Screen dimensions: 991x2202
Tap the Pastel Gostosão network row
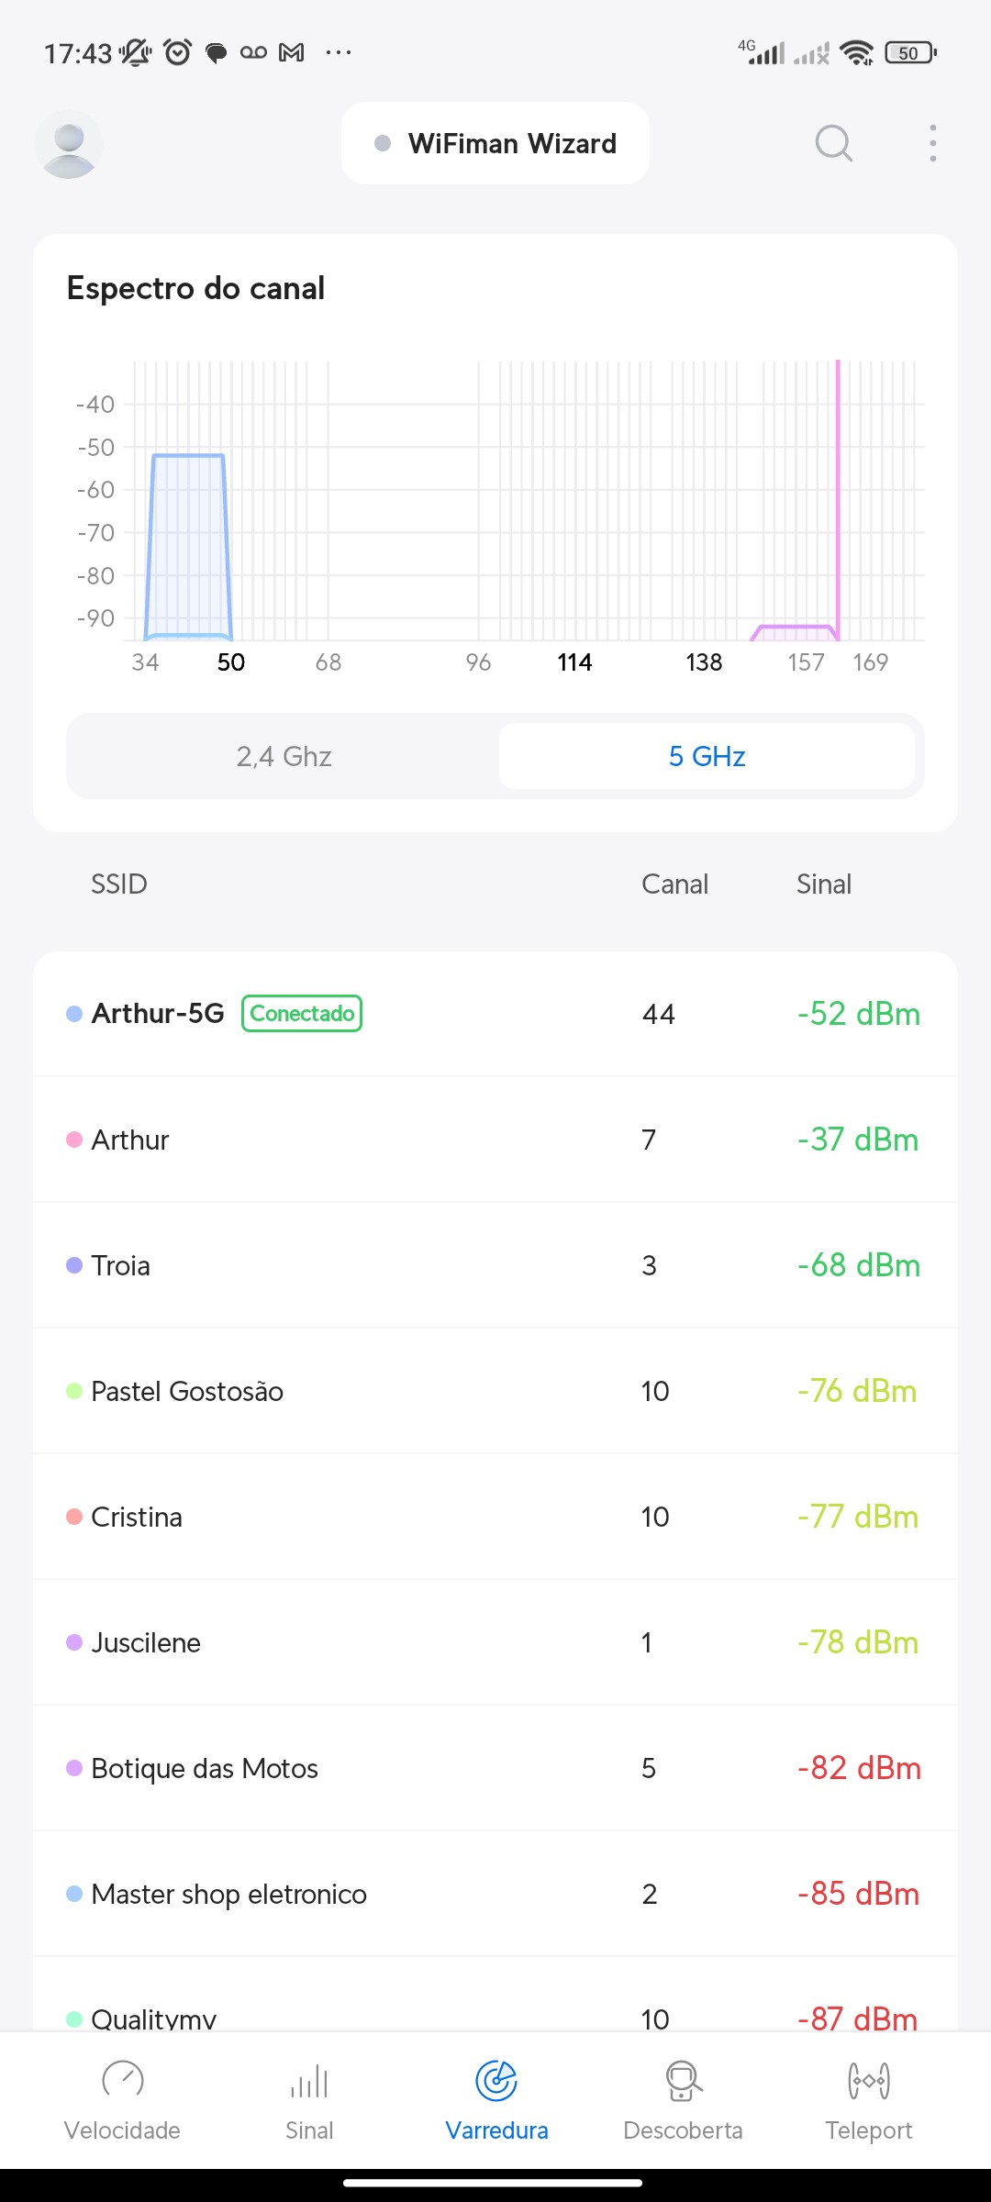point(495,1391)
